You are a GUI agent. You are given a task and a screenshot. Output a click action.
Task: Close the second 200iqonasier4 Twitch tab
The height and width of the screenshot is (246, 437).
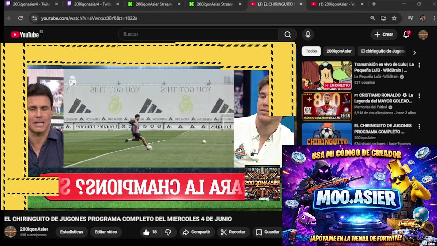(118, 4)
